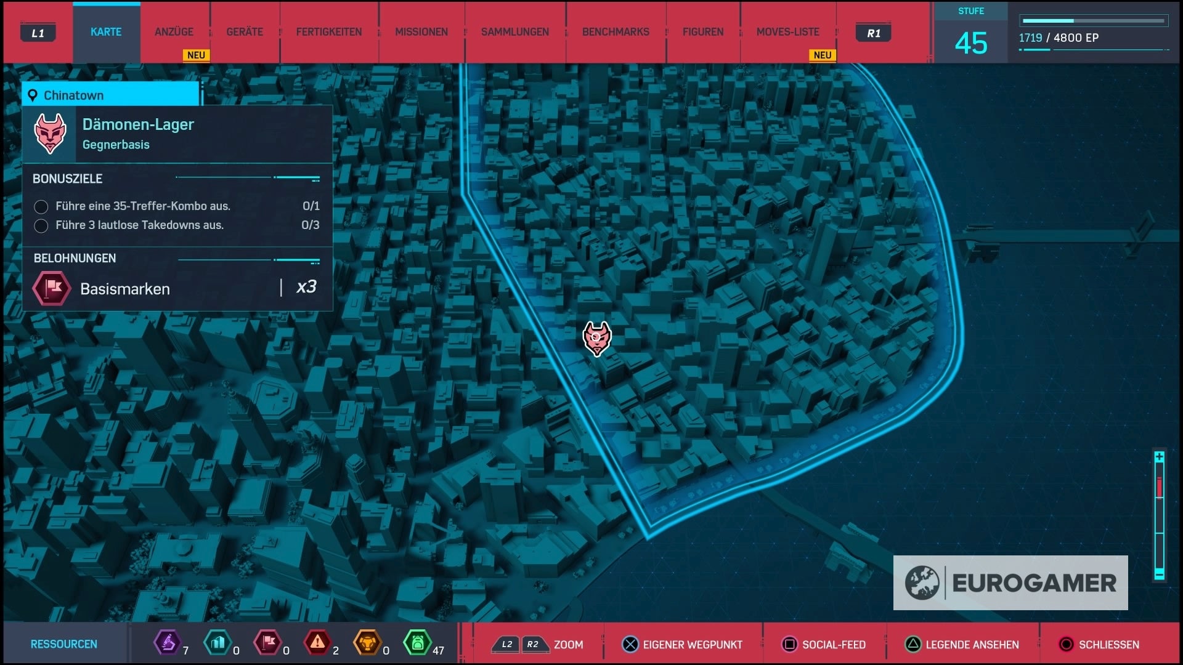This screenshot has width=1183, height=665.
Task: Click the 1719 / 4800 EP text
Action: pos(1059,38)
